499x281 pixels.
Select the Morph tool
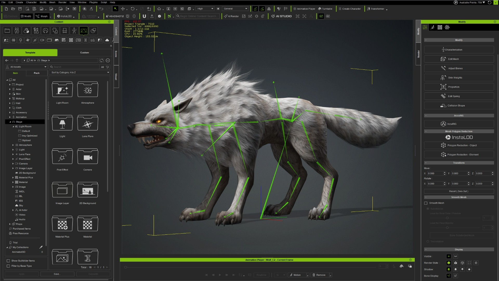point(42,16)
